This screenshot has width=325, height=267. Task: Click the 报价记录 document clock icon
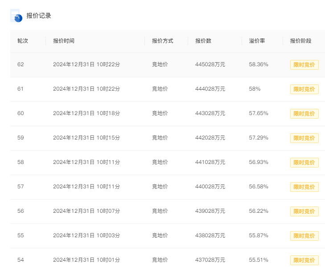(x=16, y=16)
